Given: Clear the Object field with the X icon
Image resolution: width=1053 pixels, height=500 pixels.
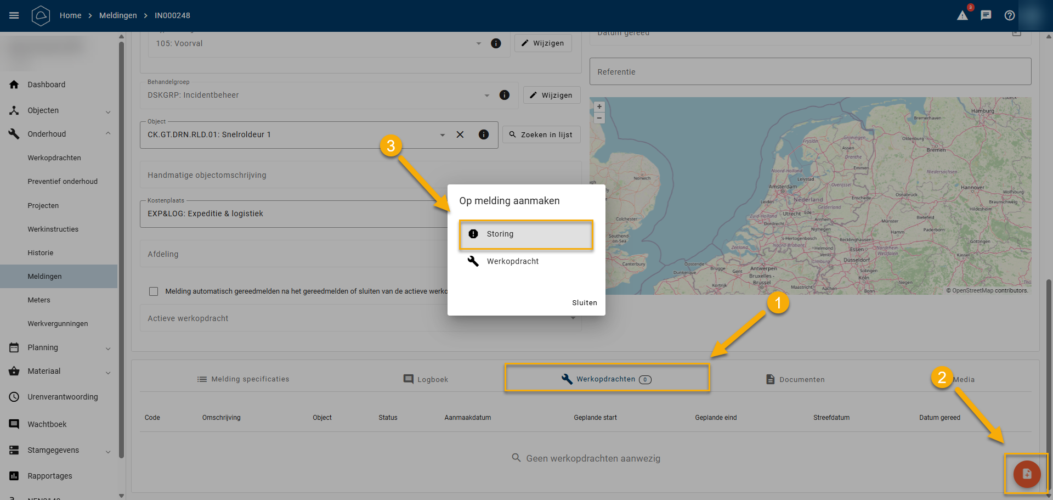Looking at the screenshot, I should tap(460, 134).
